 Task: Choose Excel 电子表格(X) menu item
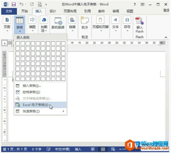tap(40, 105)
